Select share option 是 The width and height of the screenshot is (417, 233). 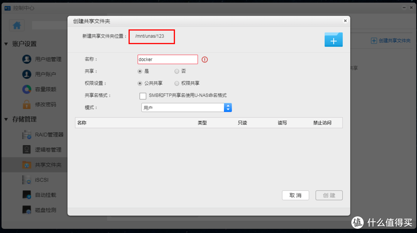[140, 71]
